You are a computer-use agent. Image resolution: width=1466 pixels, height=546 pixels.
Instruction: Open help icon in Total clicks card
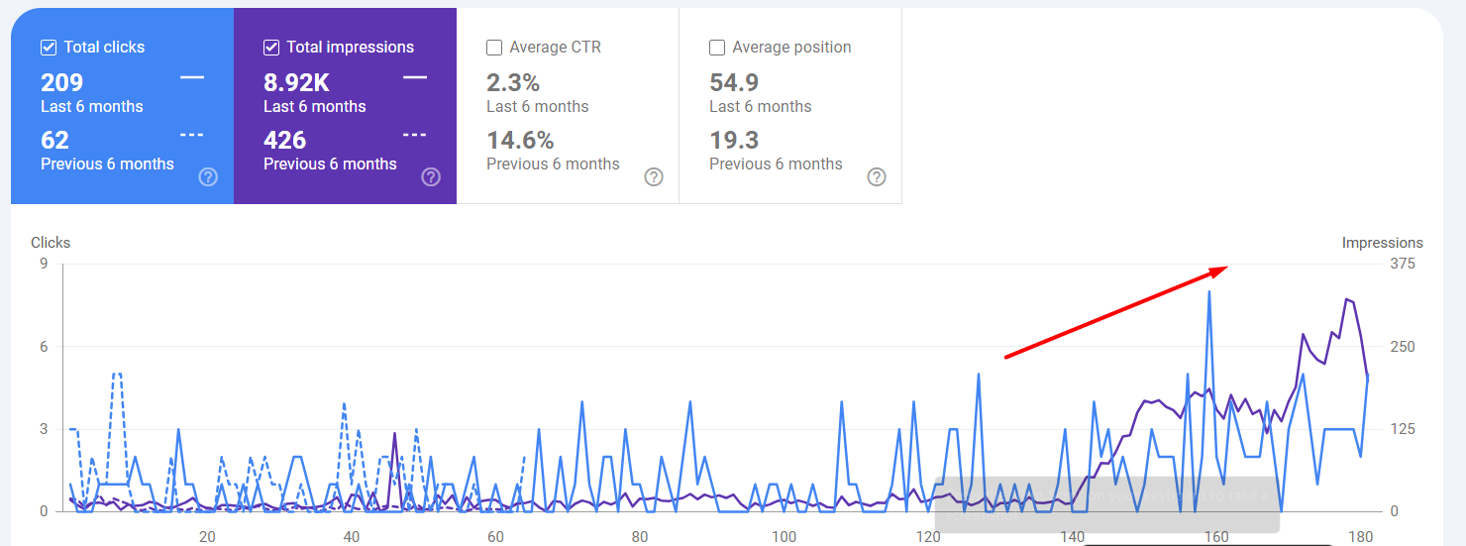pos(208,177)
